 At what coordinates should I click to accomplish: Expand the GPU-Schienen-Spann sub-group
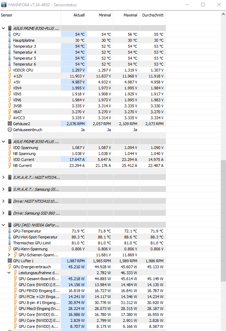tap(9, 255)
